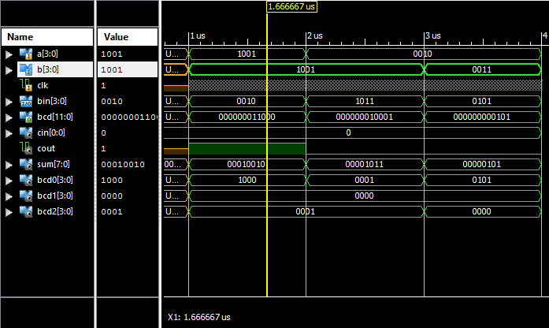The width and height of the screenshot is (549, 328).
Task: Click waveform segment 0011 on b[3:0]
Action: 482,69
